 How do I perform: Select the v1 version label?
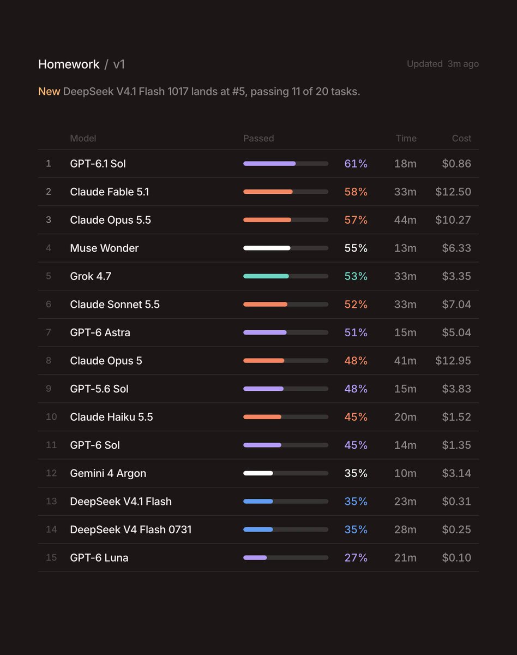pyautogui.click(x=119, y=64)
